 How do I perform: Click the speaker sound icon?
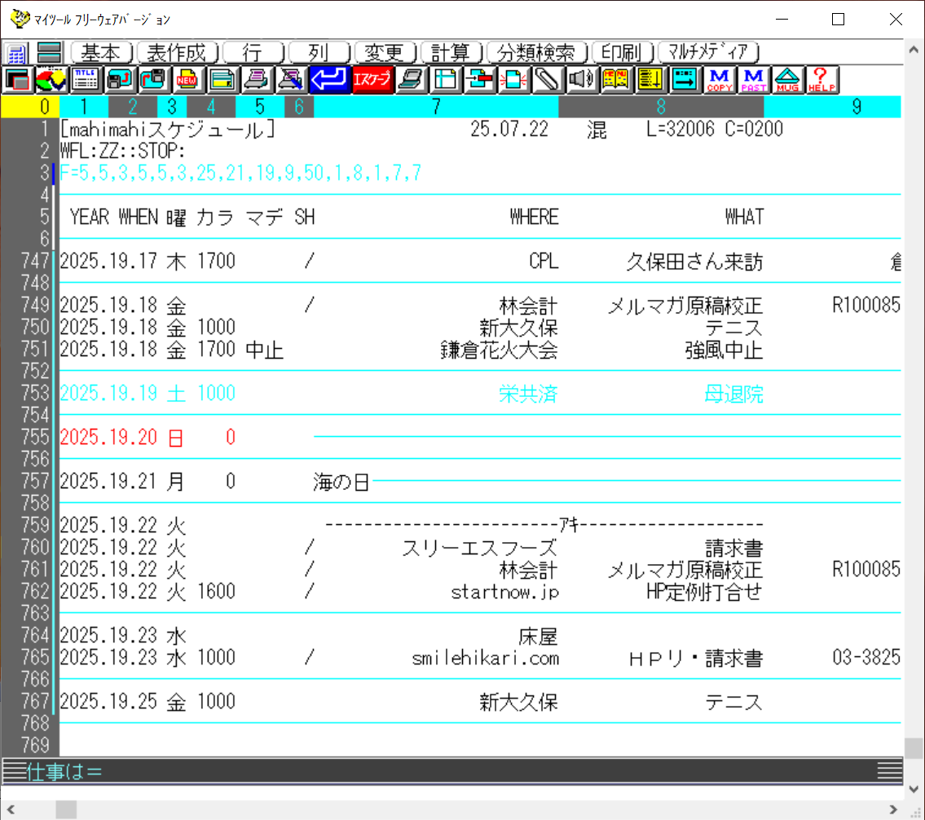[x=579, y=79]
